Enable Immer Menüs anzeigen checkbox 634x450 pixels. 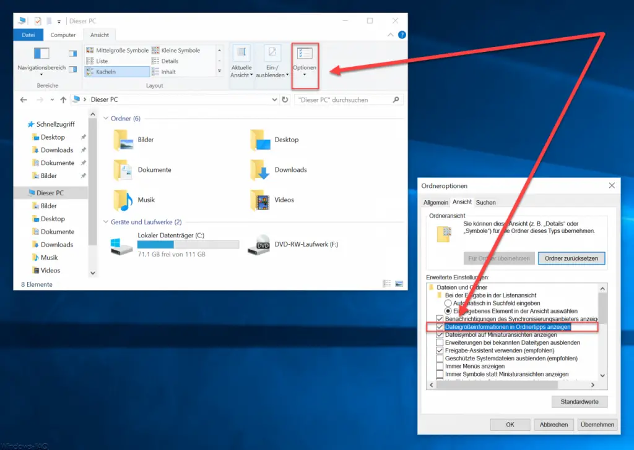[439, 366]
